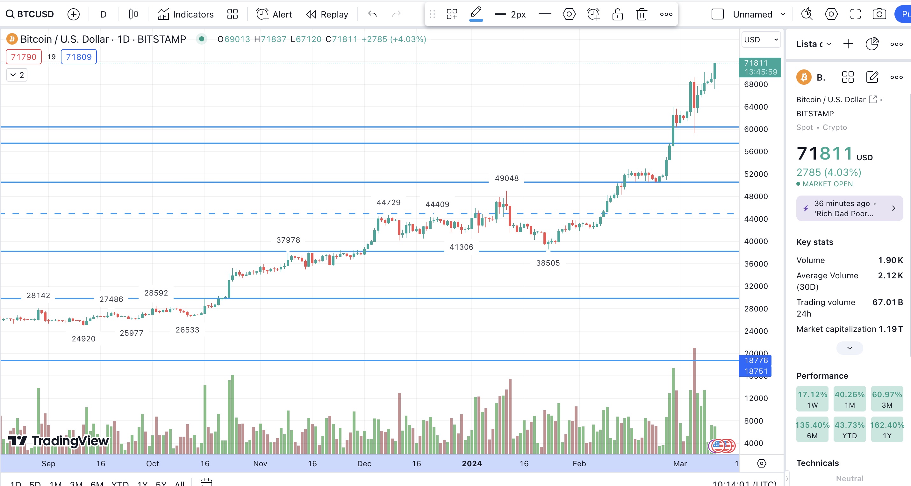Open the USD currency dropdown

pyautogui.click(x=761, y=39)
